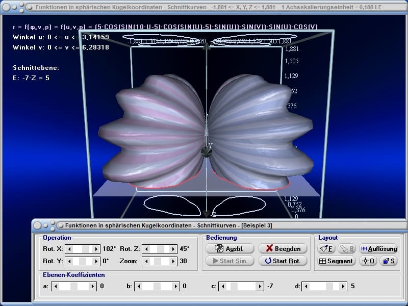The height and width of the screenshot is (306, 408).
Task: Click the O origin layout button
Action: coord(368,261)
